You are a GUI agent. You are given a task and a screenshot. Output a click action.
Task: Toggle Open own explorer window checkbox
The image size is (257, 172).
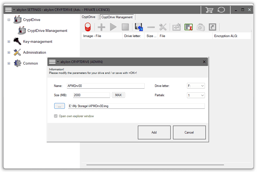pyautogui.click(x=56, y=116)
